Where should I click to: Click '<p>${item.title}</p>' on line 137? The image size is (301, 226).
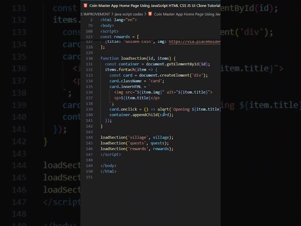pyautogui.click(x=137, y=98)
